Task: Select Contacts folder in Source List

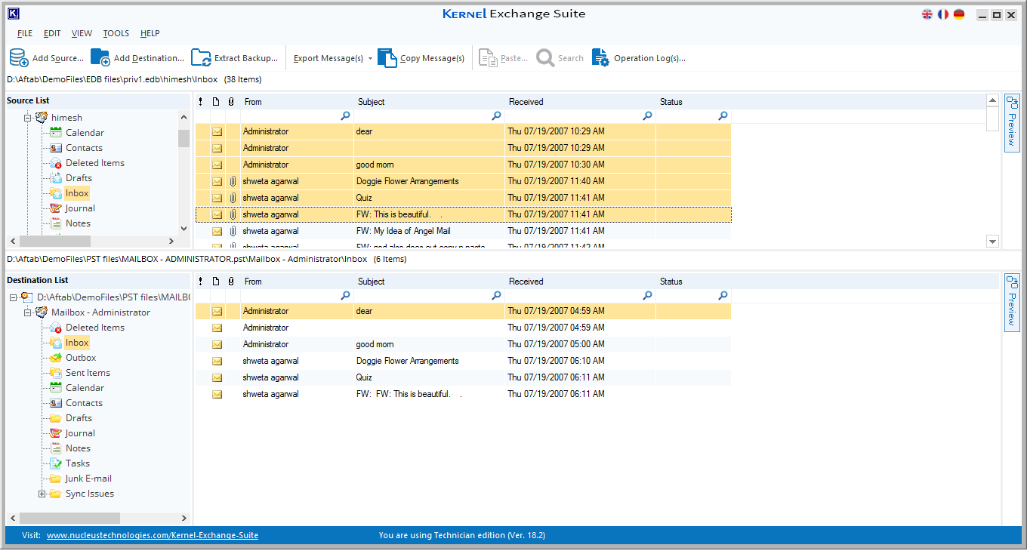Action: (x=84, y=148)
